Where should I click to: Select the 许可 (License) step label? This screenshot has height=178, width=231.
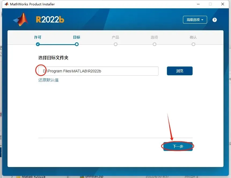(x=38, y=37)
